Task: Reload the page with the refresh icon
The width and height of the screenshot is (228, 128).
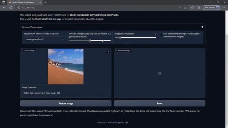Action: [x=11, y=7]
